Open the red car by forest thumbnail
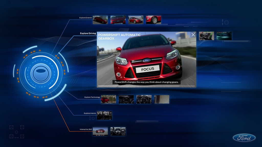This screenshot has height=147, width=262. click(x=108, y=99)
